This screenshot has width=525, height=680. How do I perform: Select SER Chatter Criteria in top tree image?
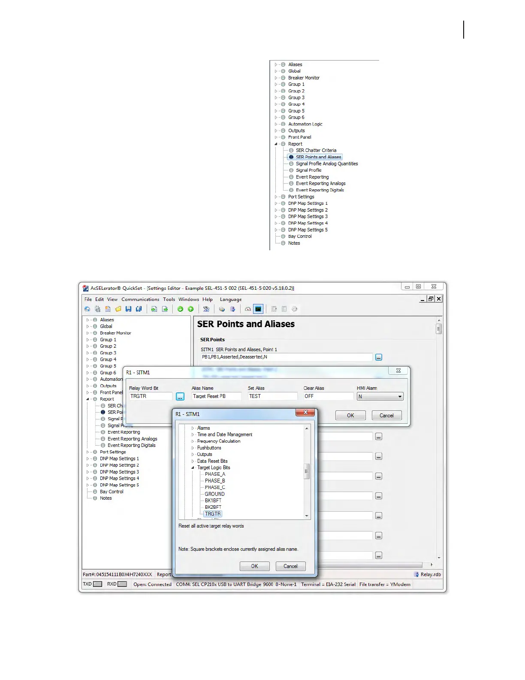[316, 150]
